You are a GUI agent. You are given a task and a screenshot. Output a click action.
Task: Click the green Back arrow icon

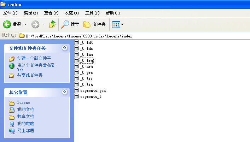click(7, 24)
